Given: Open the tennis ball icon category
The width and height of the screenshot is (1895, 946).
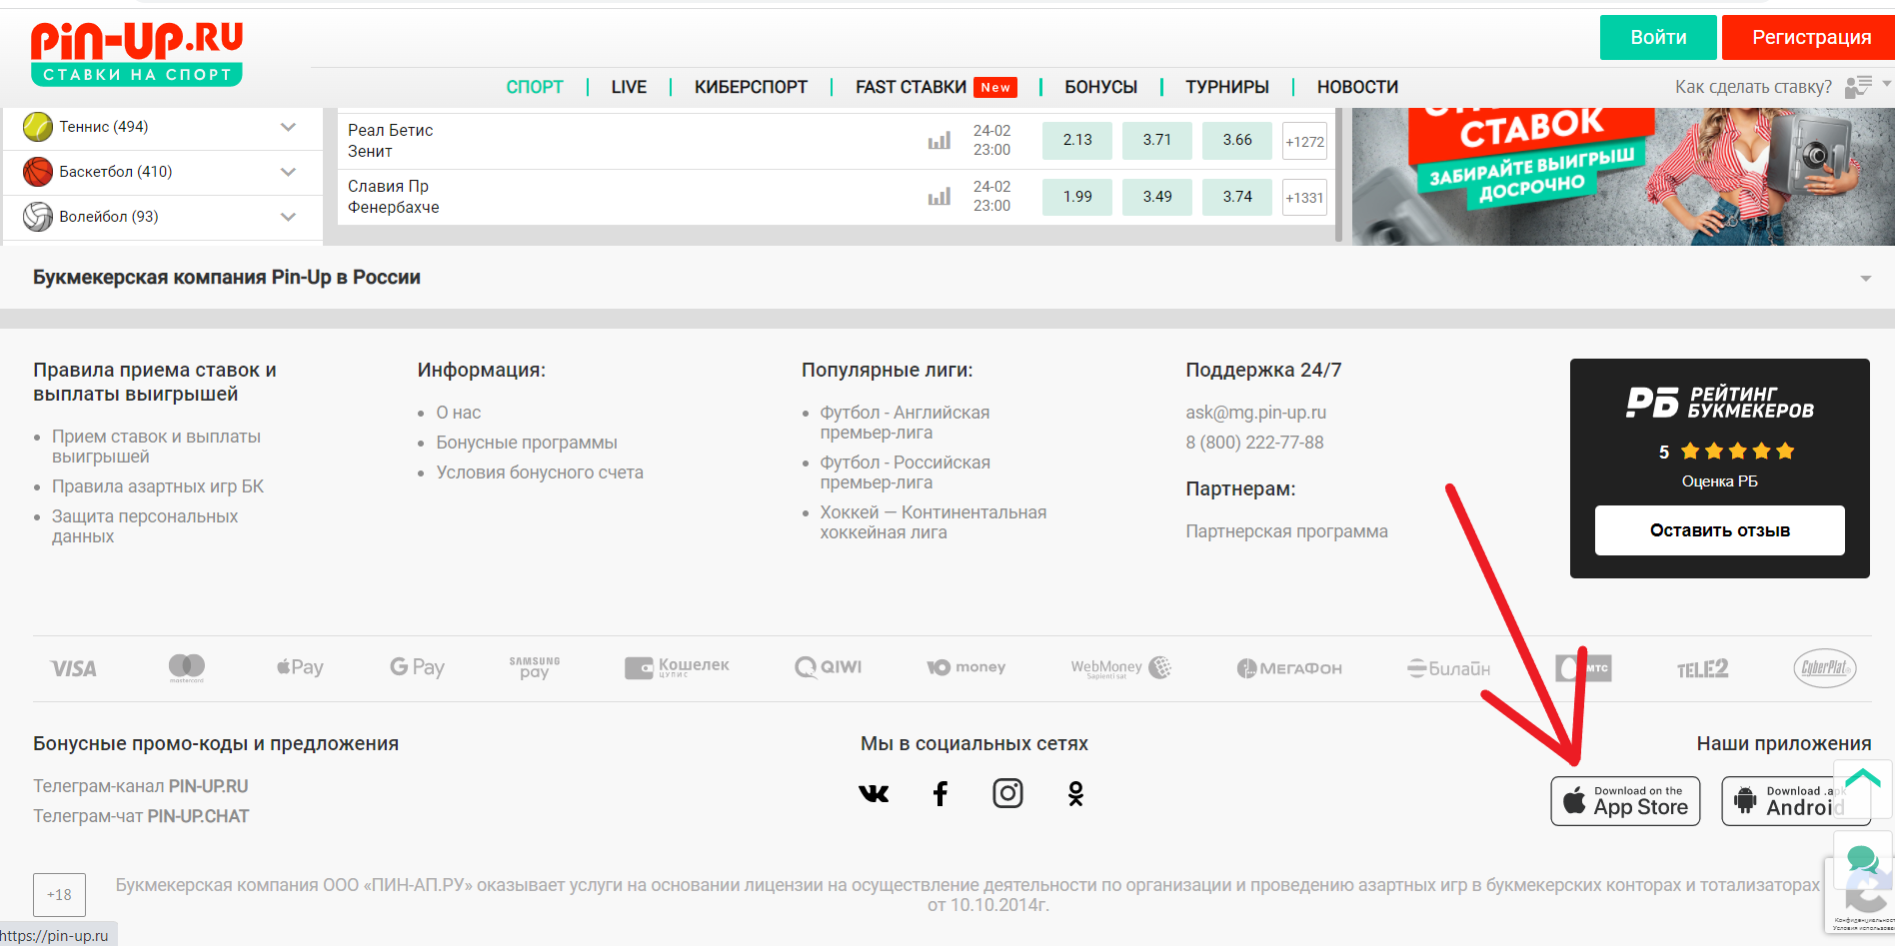Looking at the screenshot, I should (x=38, y=127).
